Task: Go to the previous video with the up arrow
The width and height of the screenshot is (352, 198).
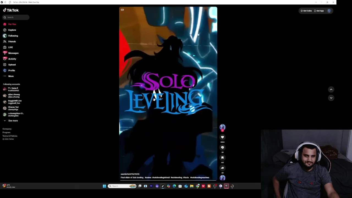Action: coord(331,89)
